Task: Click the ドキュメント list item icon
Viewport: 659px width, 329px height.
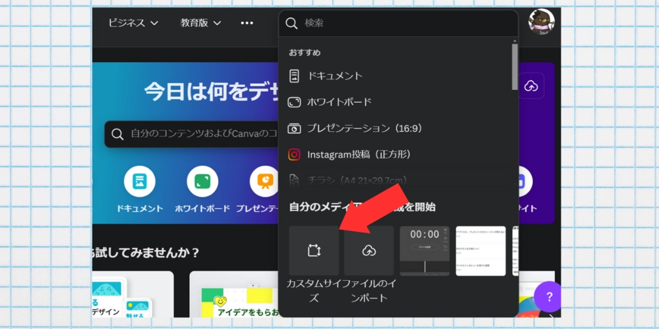Action: click(294, 76)
